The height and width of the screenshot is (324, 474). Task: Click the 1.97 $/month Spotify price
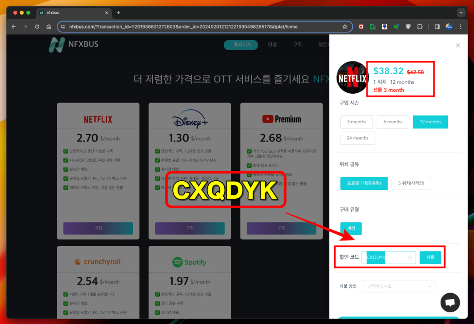tap(189, 281)
